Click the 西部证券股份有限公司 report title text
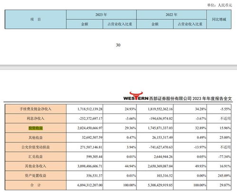The image size is (237, 192). tap(171, 98)
